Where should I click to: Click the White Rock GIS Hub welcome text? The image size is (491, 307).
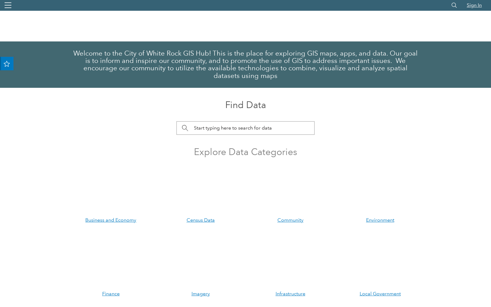point(245,64)
